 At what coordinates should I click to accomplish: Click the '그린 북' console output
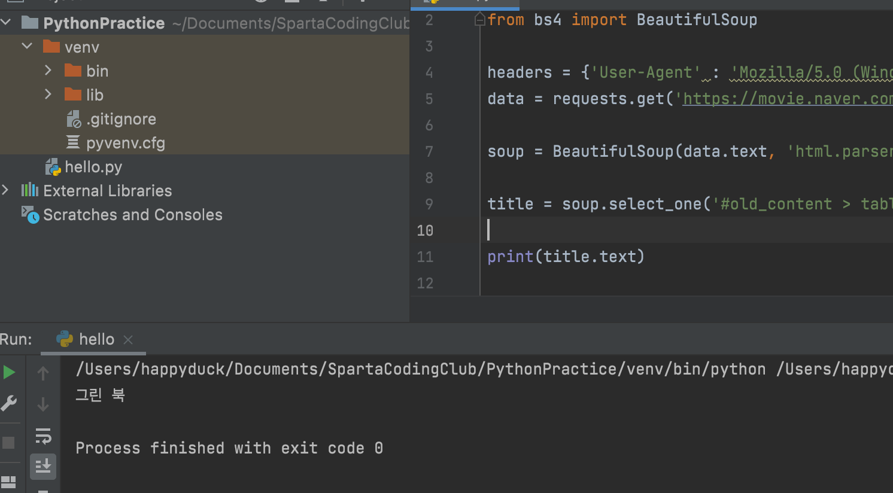point(100,395)
